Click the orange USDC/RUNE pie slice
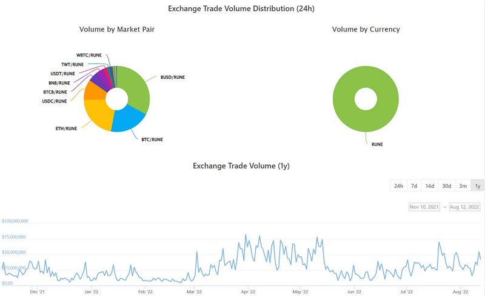485x297 pixels. [x=92, y=91]
